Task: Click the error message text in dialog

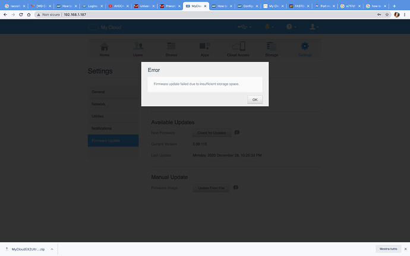Action: [x=196, y=84]
